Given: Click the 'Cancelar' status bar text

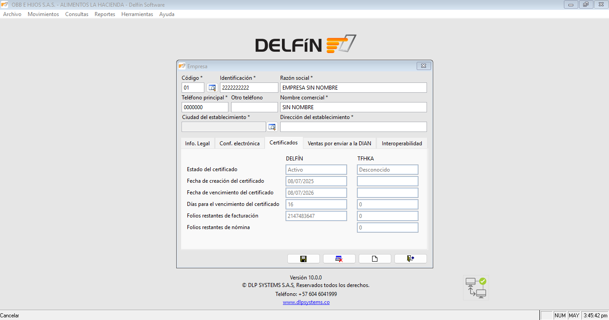Looking at the screenshot, I should [x=10, y=316].
